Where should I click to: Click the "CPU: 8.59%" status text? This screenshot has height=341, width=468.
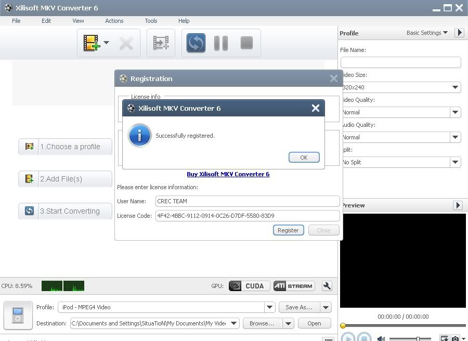17,286
